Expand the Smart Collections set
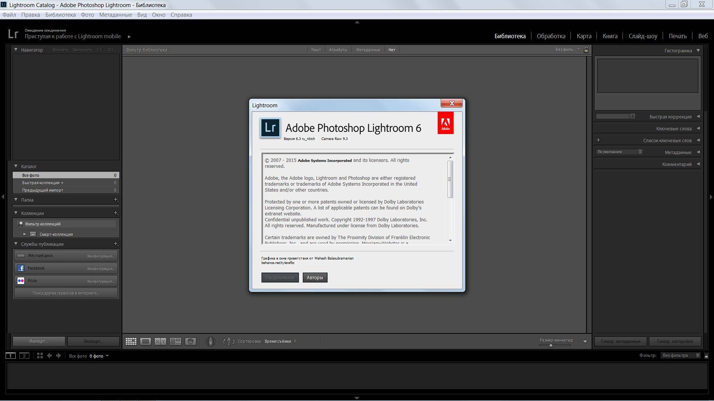The image size is (714, 401). (x=25, y=234)
